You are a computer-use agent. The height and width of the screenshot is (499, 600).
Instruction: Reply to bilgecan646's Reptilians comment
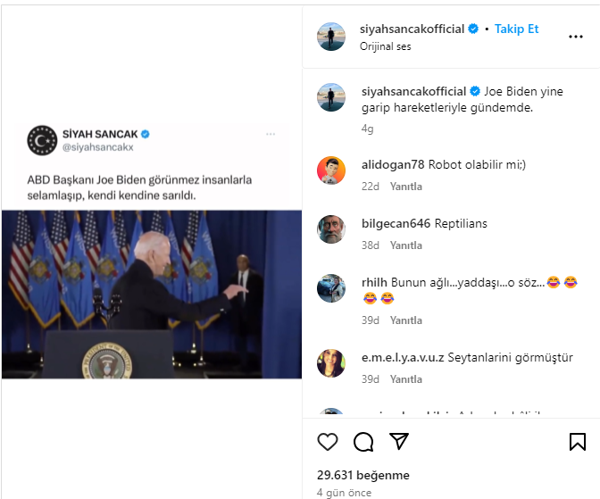406,245
